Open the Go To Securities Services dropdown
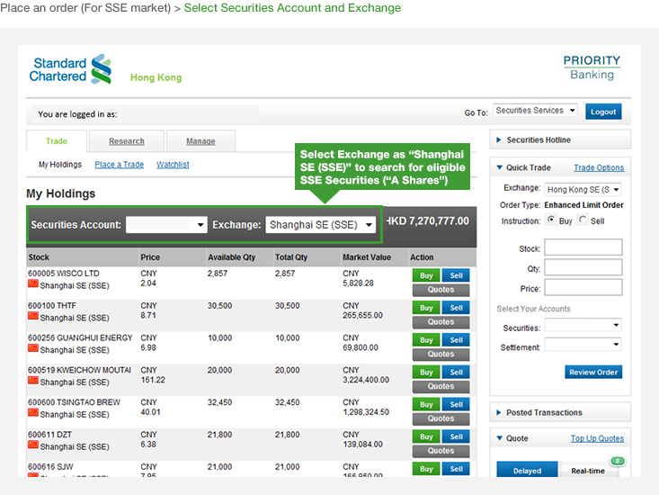The height and width of the screenshot is (495, 659). click(x=536, y=111)
